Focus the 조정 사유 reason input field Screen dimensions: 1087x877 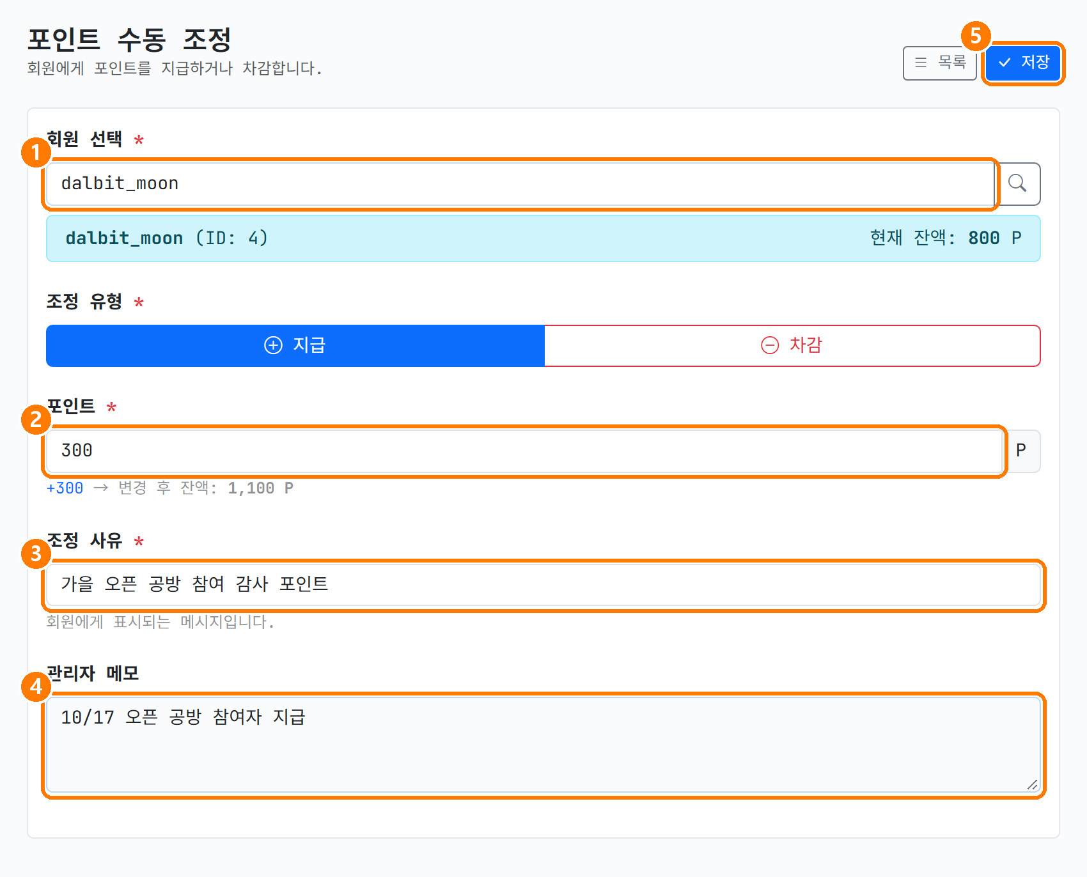click(543, 585)
